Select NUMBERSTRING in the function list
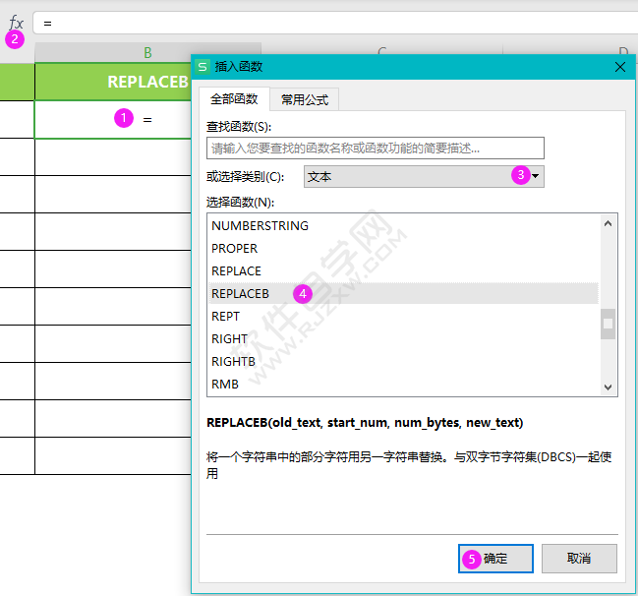 [x=403, y=225]
